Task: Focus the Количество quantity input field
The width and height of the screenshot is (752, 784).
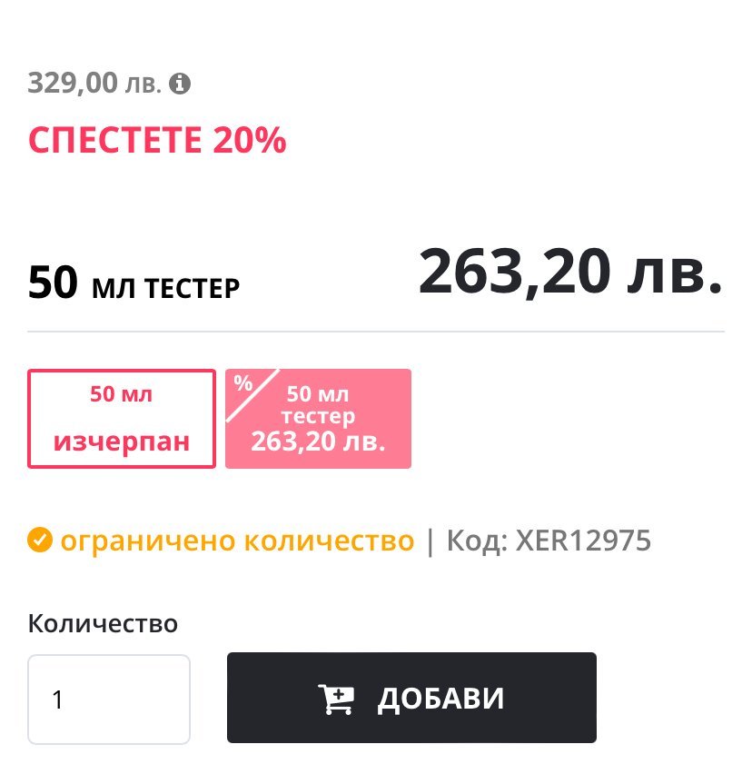Action: point(109,699)
